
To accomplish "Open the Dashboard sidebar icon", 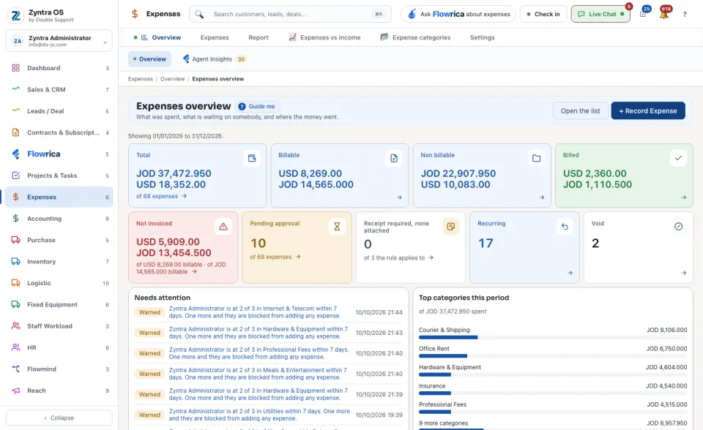I will (15, 68).
